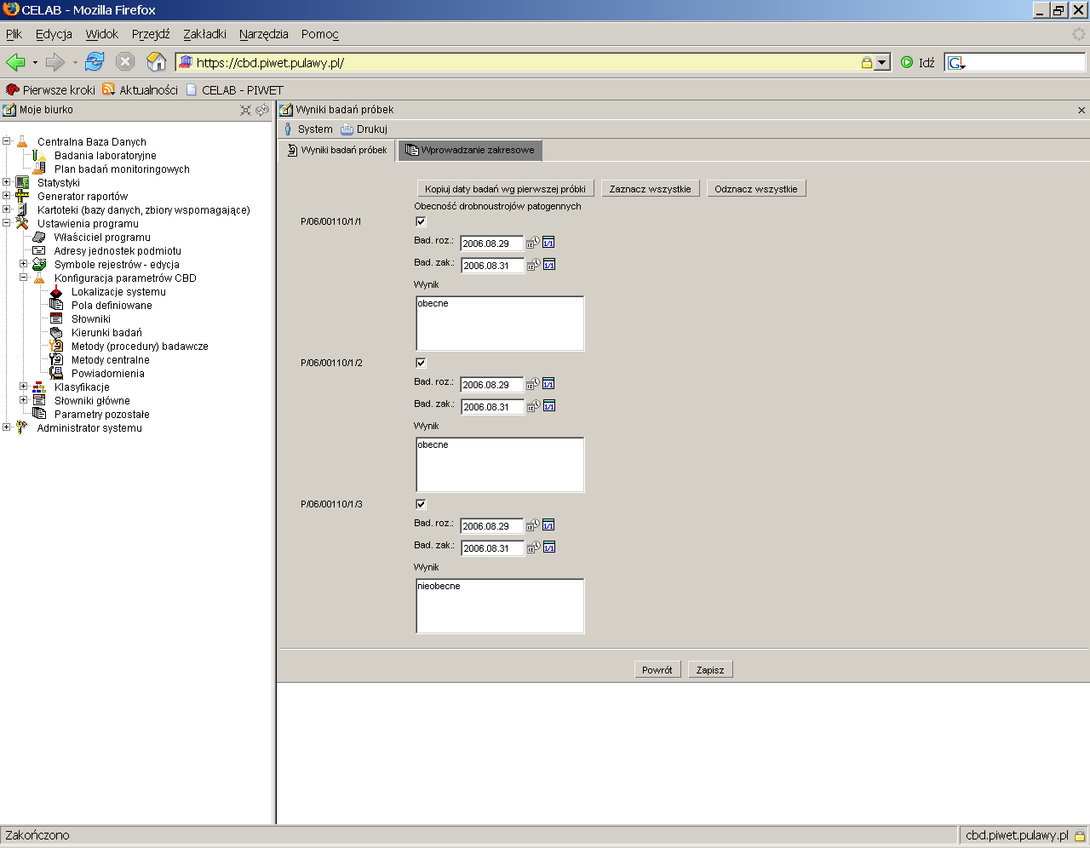Open clock-calendar picker for Bad. roz. of P/06/00110/1/3
The width and height of the screenshot is (1090, 848).
click(x=533, y=525)
